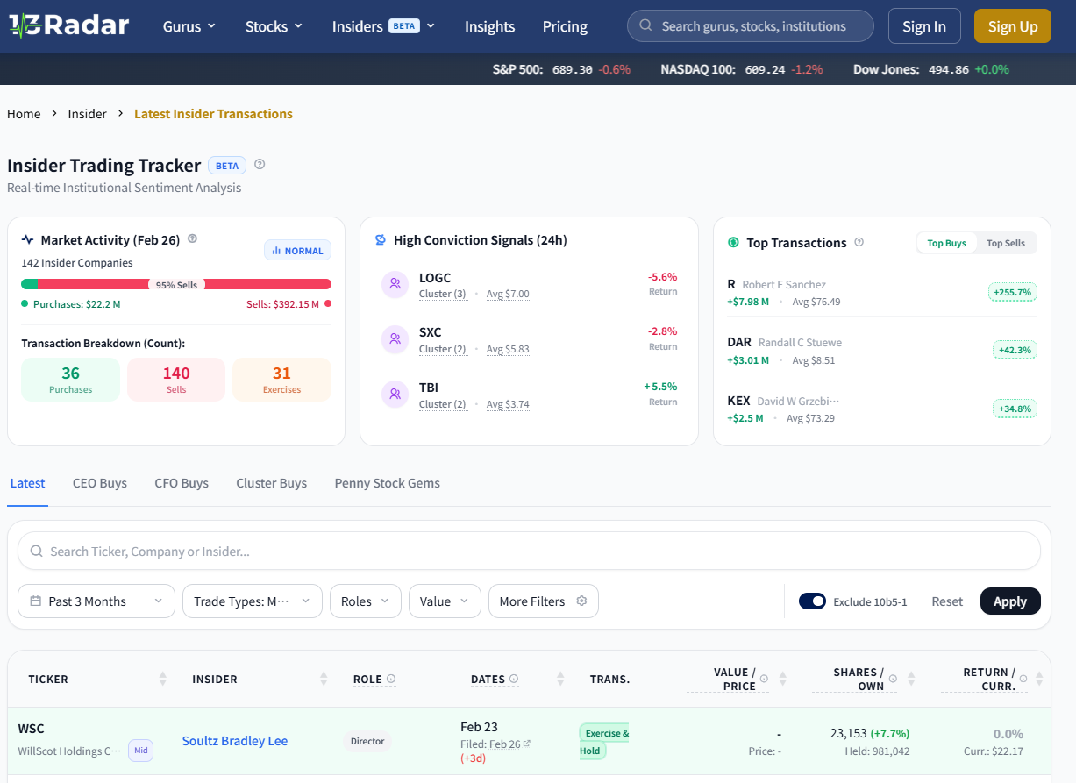The width and height of the screenshot is (1076, 783).
Task: Sort by DATES column arrows
Action: pyautogui.click(x=559, y=679)
